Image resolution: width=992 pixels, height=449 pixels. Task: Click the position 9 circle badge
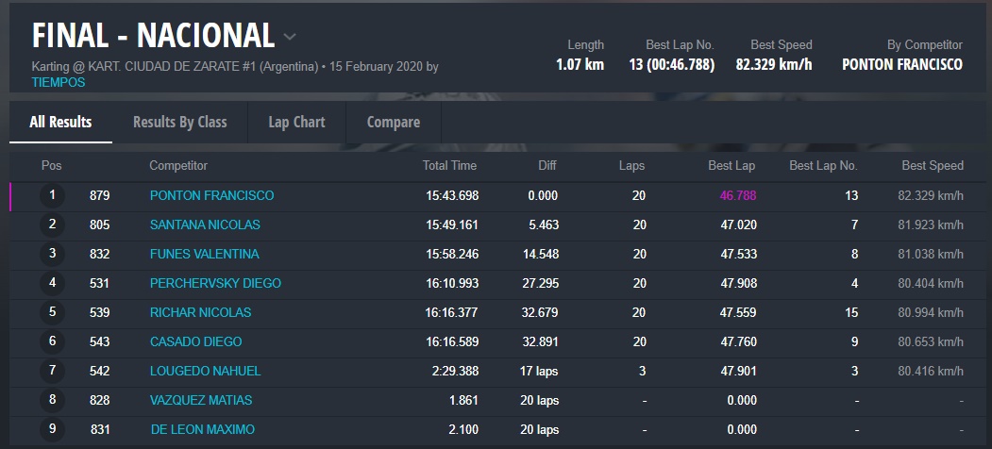click(x=53, y=429)
